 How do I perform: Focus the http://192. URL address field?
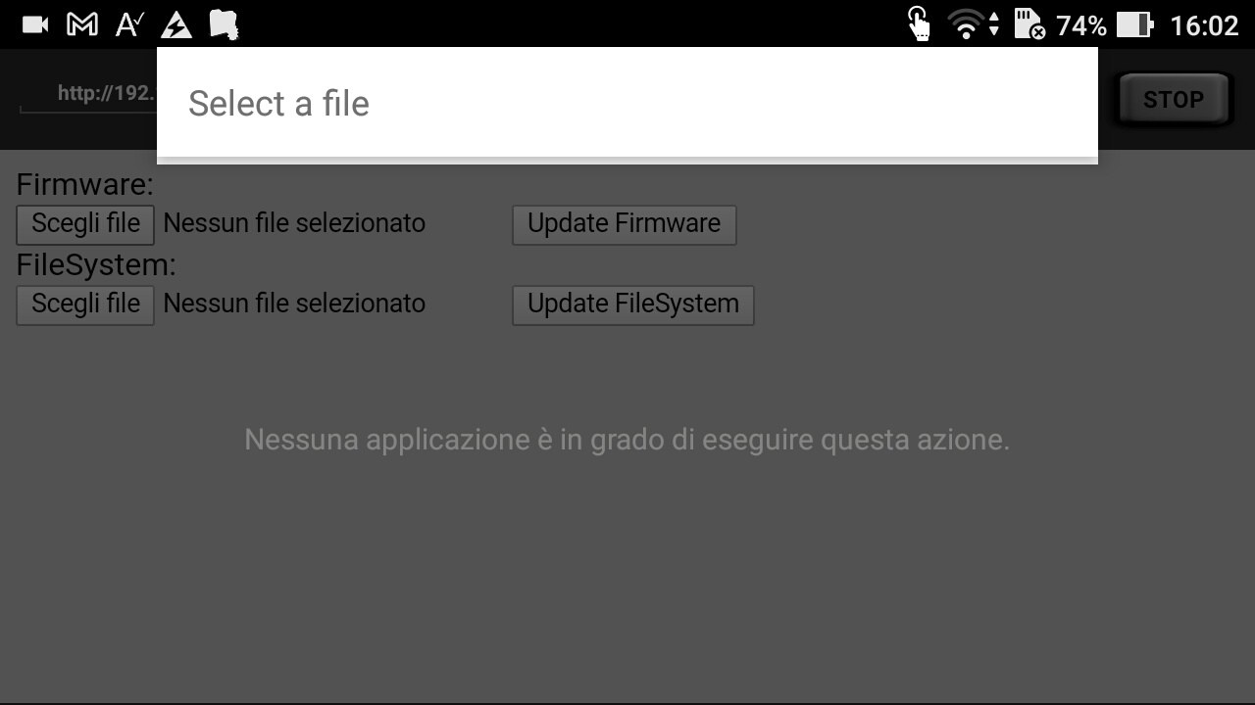(x=88, y=94)
